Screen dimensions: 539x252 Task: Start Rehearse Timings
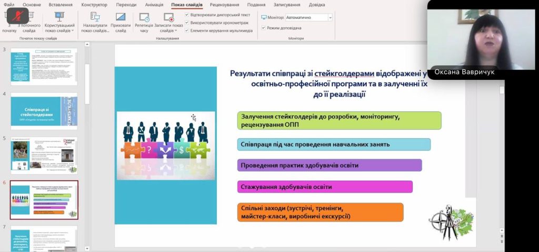[x=144, y=21]
